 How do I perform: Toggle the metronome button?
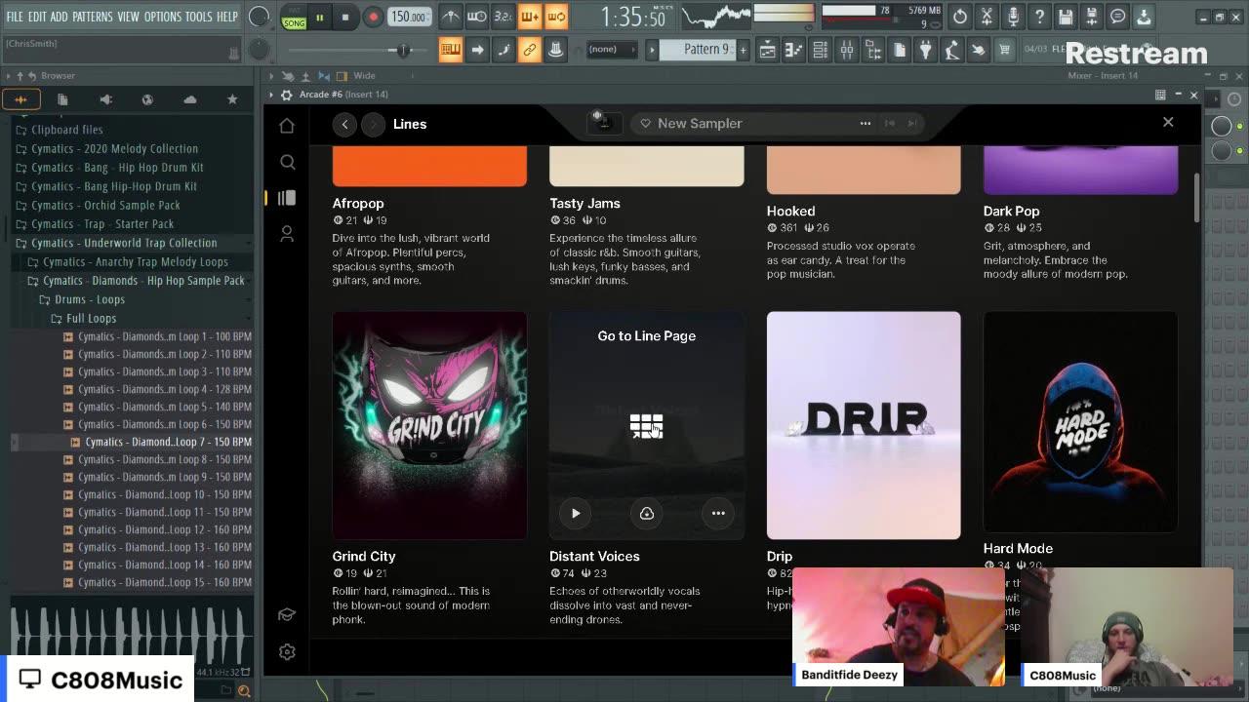pyautogui.click(x=450, y=17)
